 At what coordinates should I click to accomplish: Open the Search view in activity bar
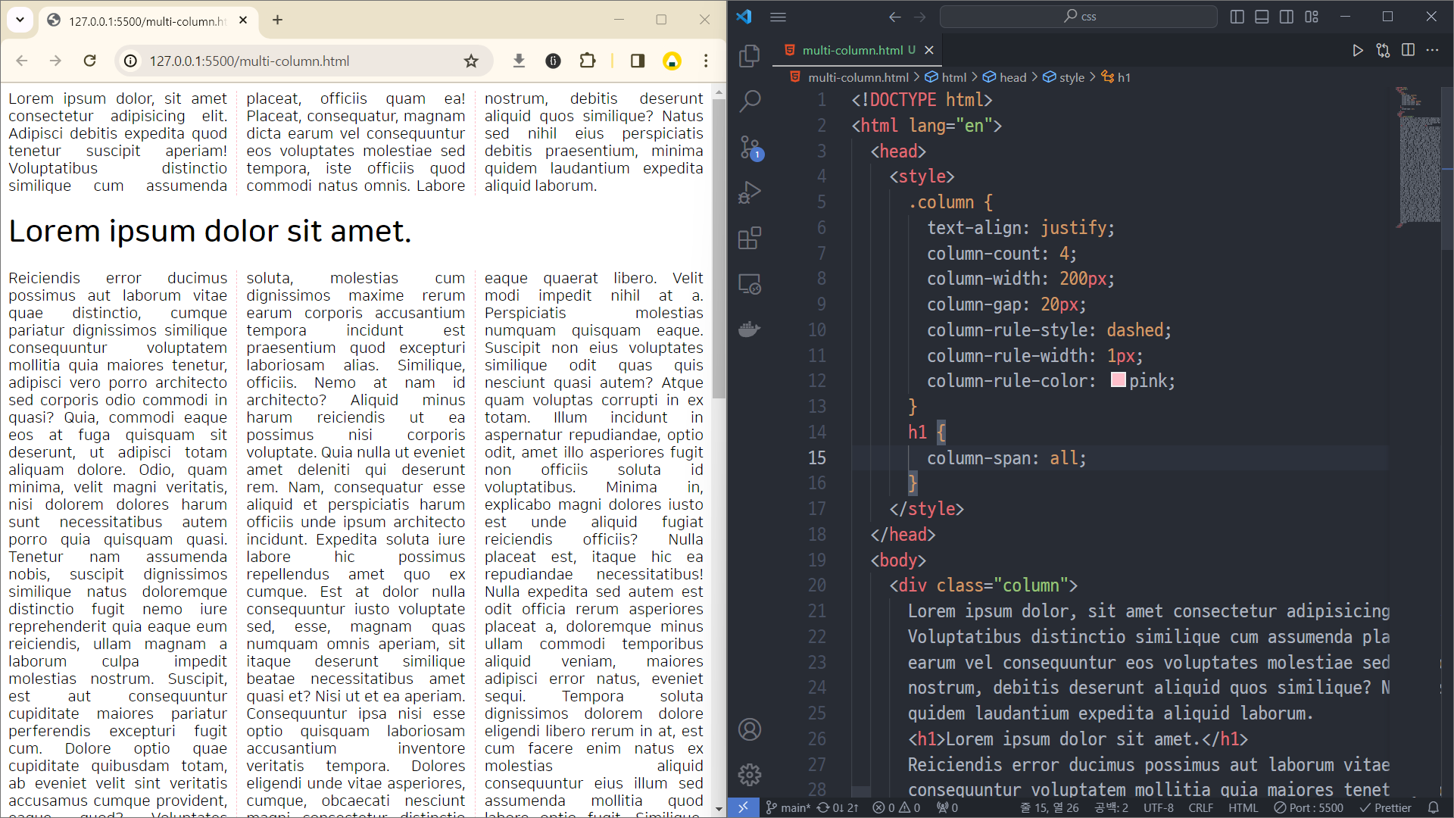749,101
